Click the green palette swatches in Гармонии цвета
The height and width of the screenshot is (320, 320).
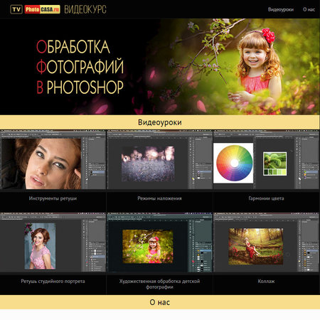[x=275, y=172]
